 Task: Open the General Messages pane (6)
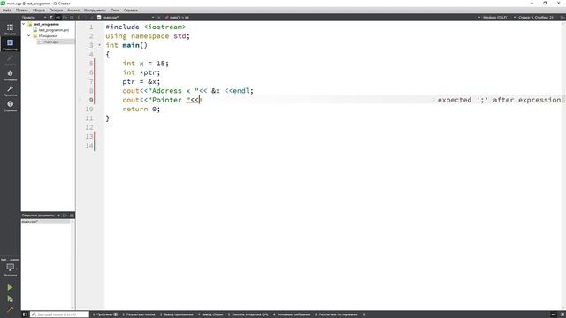(291, 314)
